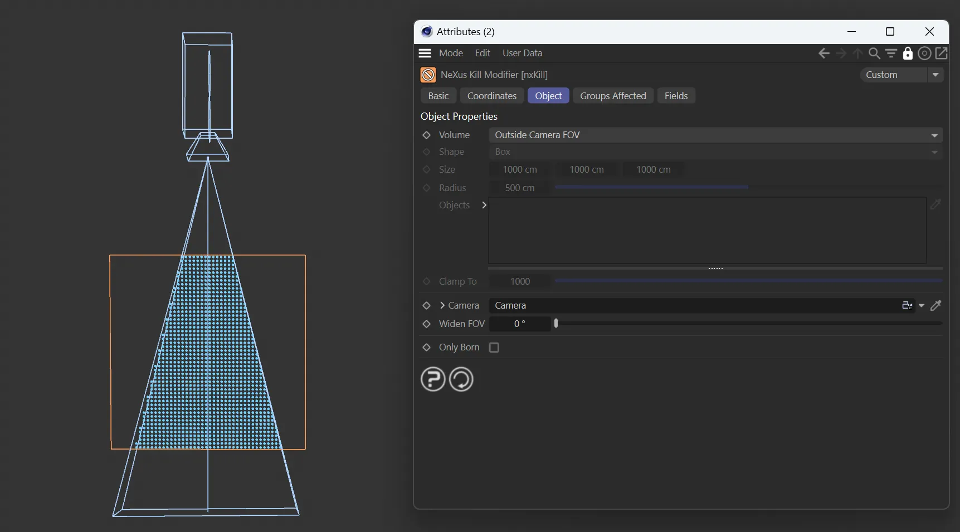Open the attribute search magnifier icon
The height and width of the screenshot is (532, 960).
(874, 53)
